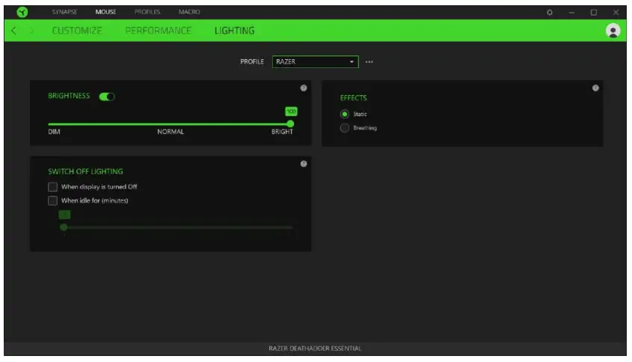The height and width of the screenshot is (362, 632).
Task: Go forward with the right arrow
Action: (32, 31)
